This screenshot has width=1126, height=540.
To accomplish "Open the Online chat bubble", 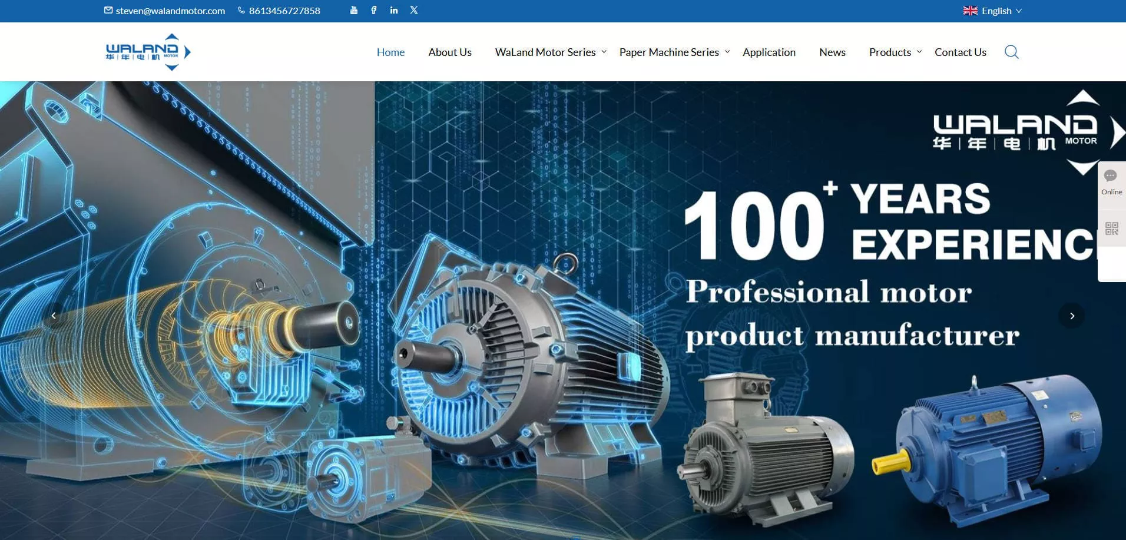I will pos(1111,183).
